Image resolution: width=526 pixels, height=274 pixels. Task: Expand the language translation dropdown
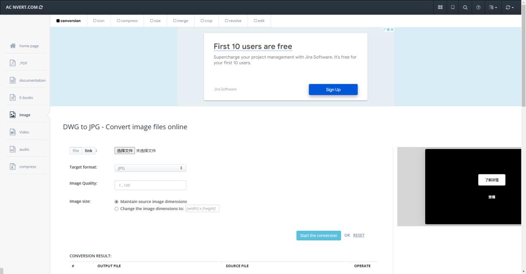(493, 7)
